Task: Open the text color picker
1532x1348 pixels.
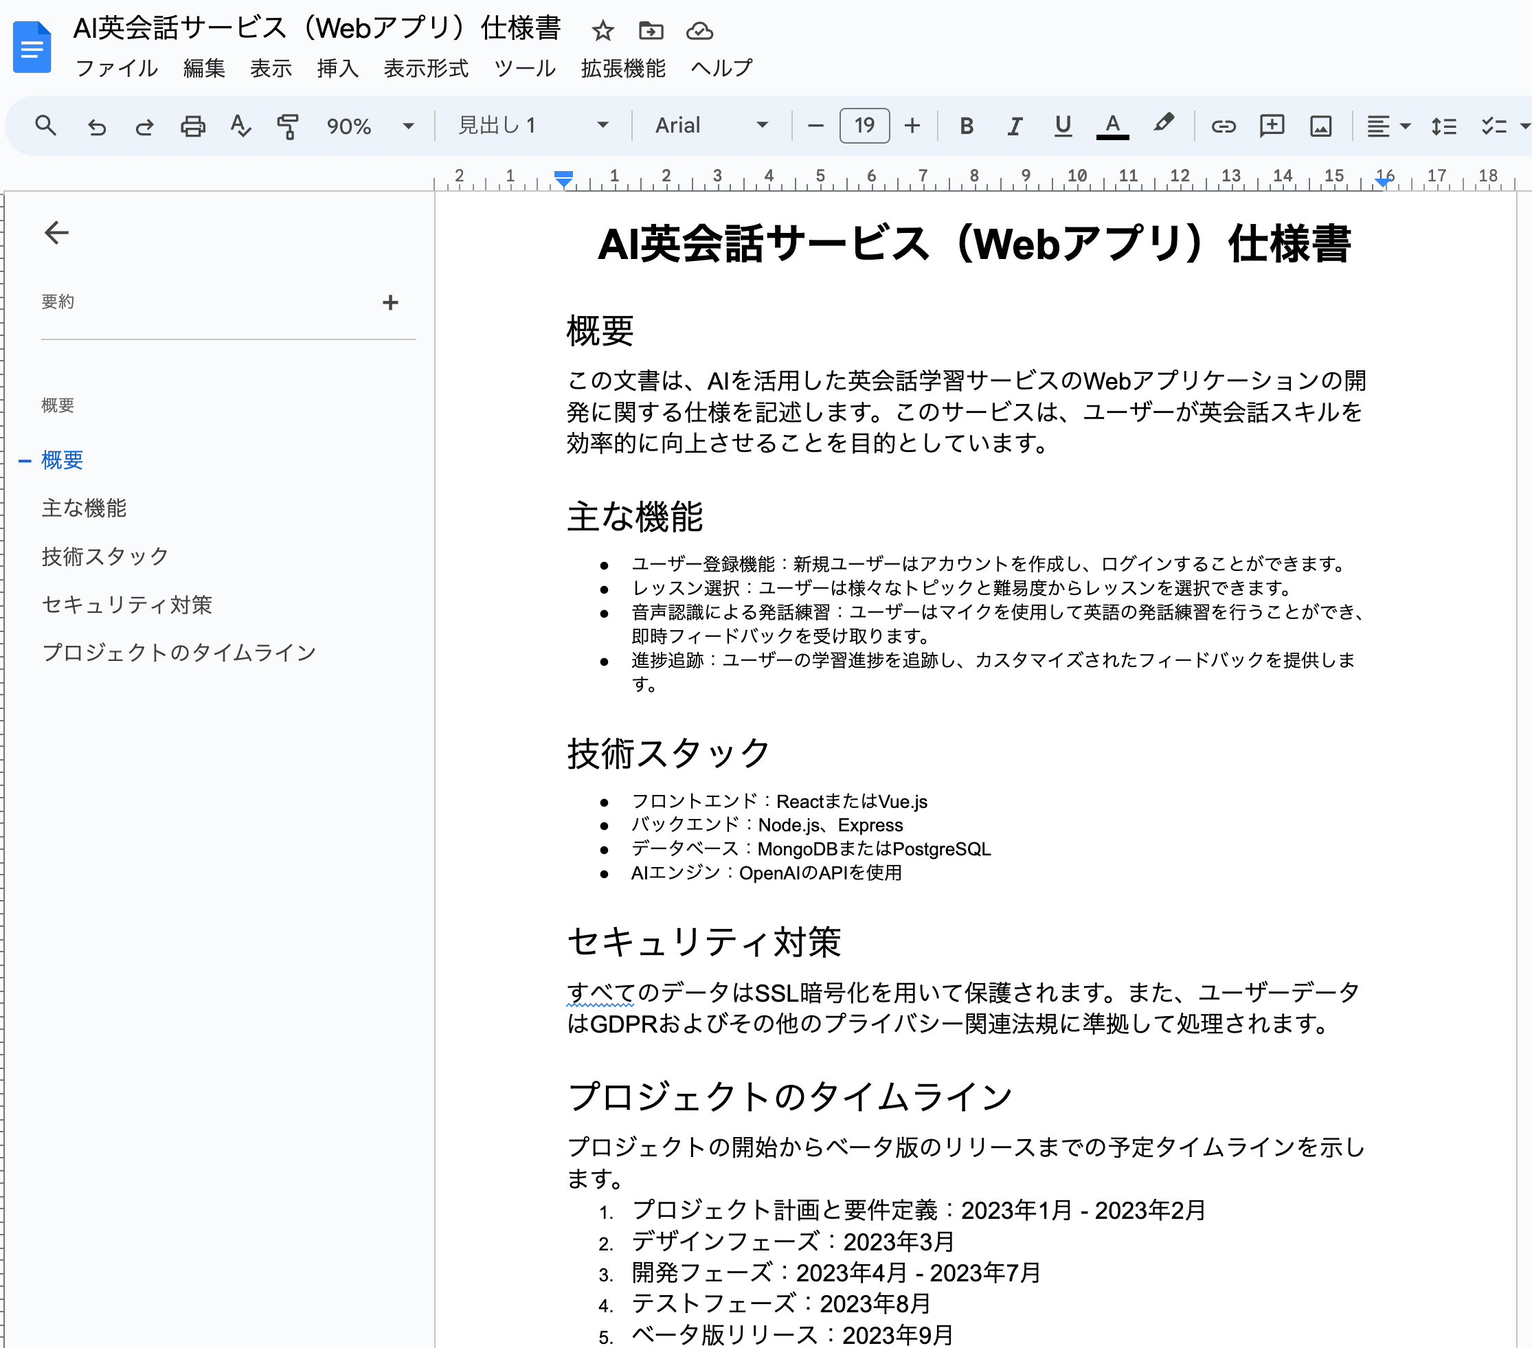Action: click(1112, 126)
